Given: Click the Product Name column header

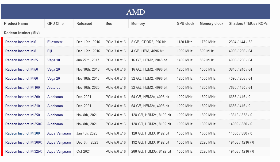Looking at the screenshot, I should tap(16, 23).
